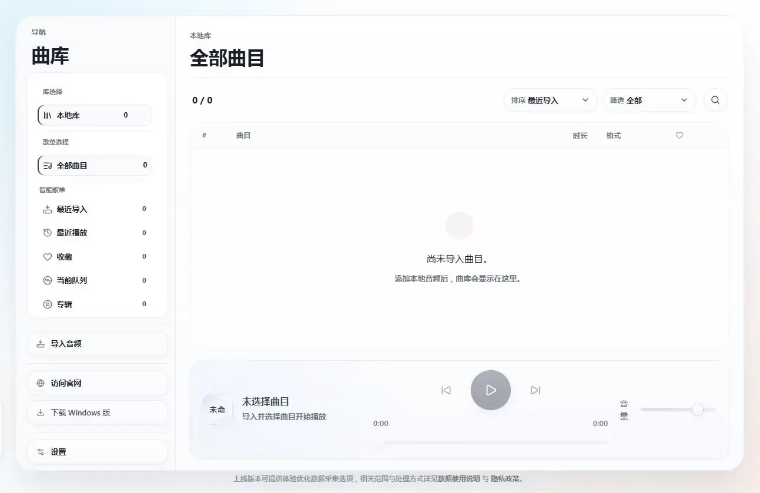Click 导入音频 button
The height and width of the screenshot is (493, 760).
[x=98, y=344]
